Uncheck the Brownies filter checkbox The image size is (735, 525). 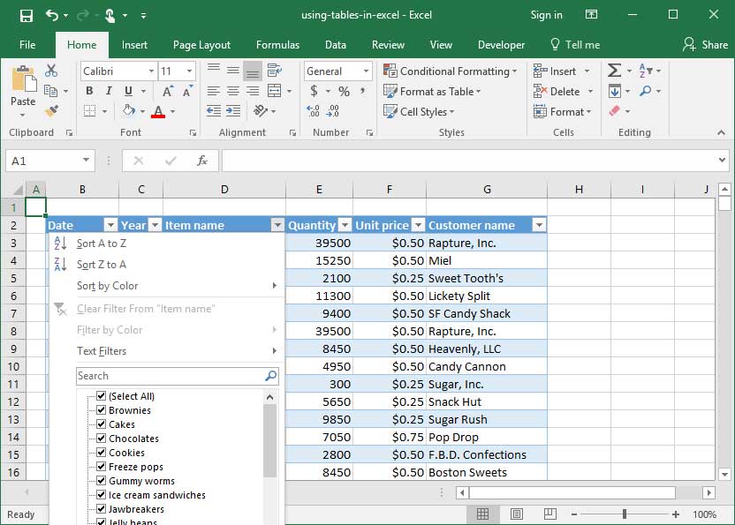[x=101, y=410]
